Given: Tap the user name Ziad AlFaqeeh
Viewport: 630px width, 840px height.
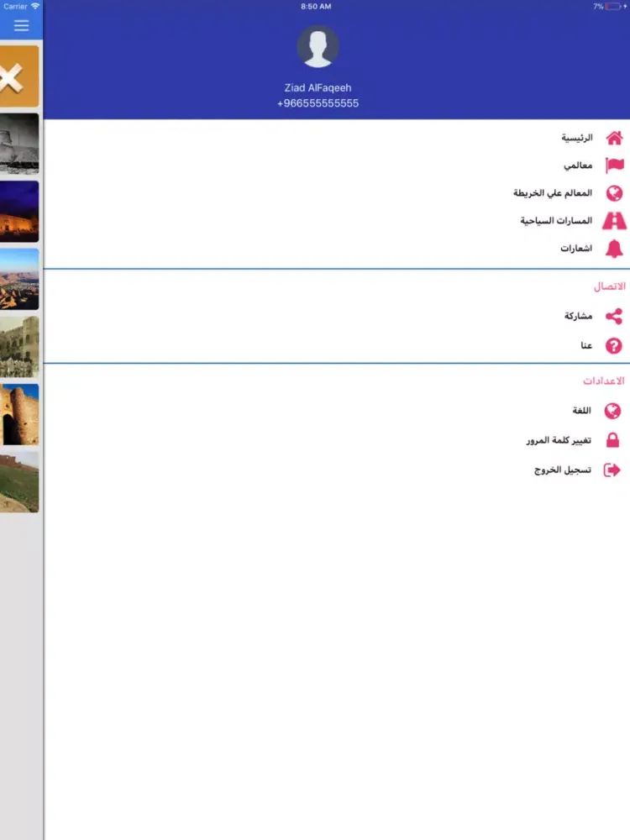Looking at the screenshot, I should click(318, 88).
